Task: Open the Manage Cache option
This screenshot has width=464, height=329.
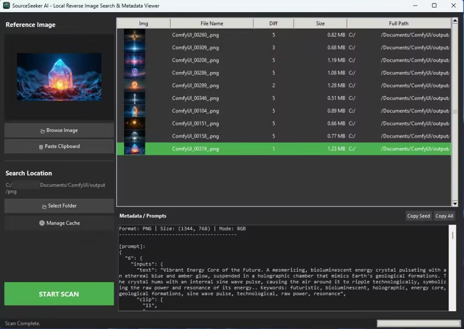Action: 59,223
